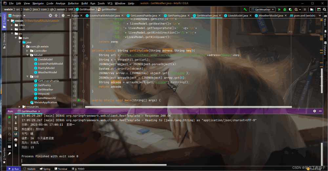This screenshot has width=328, height=171.
Task: Collapse all using the Project panel icon
Action: point(56,15)
